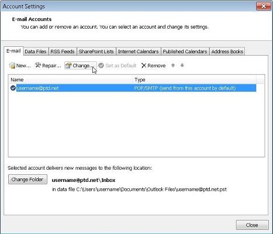The width and height of the screenshot is (273, 234).
Task: Open Change account settings
Action: point(81,66)
